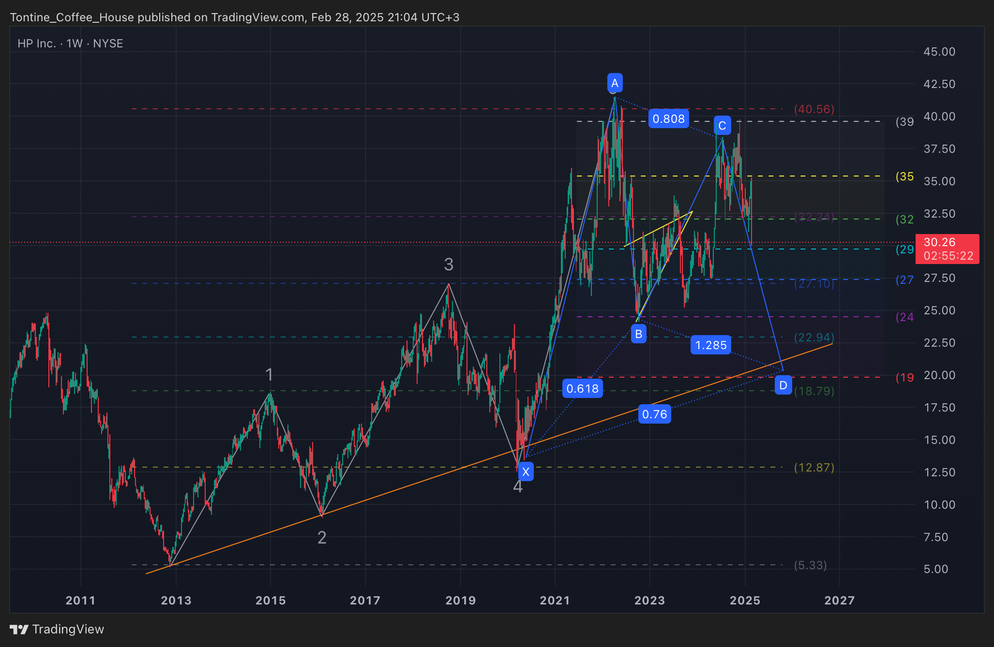Click the red (19 level label
This screenshot has width=994, height=647.
click(x=904, y=378)
